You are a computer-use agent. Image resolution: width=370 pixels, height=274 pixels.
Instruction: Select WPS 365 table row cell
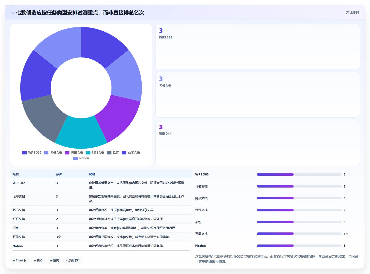[19, 183]
